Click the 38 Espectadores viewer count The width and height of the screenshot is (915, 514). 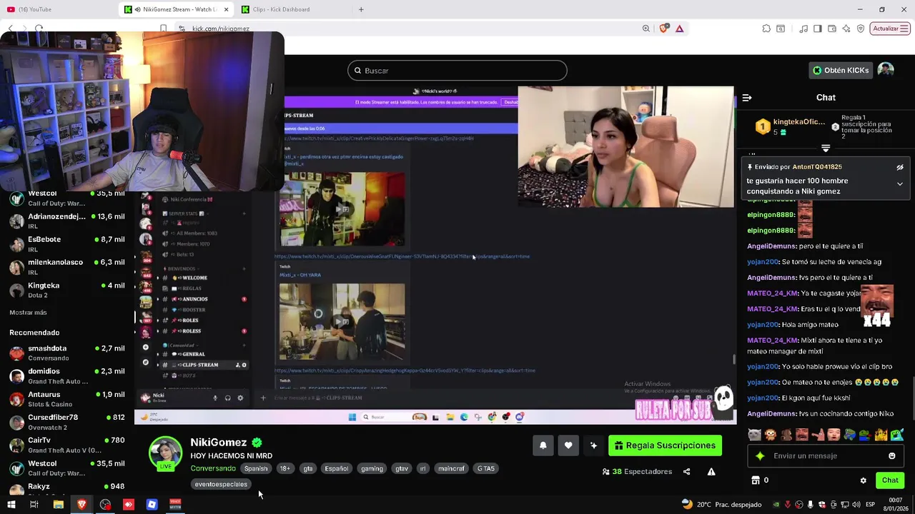637,471
